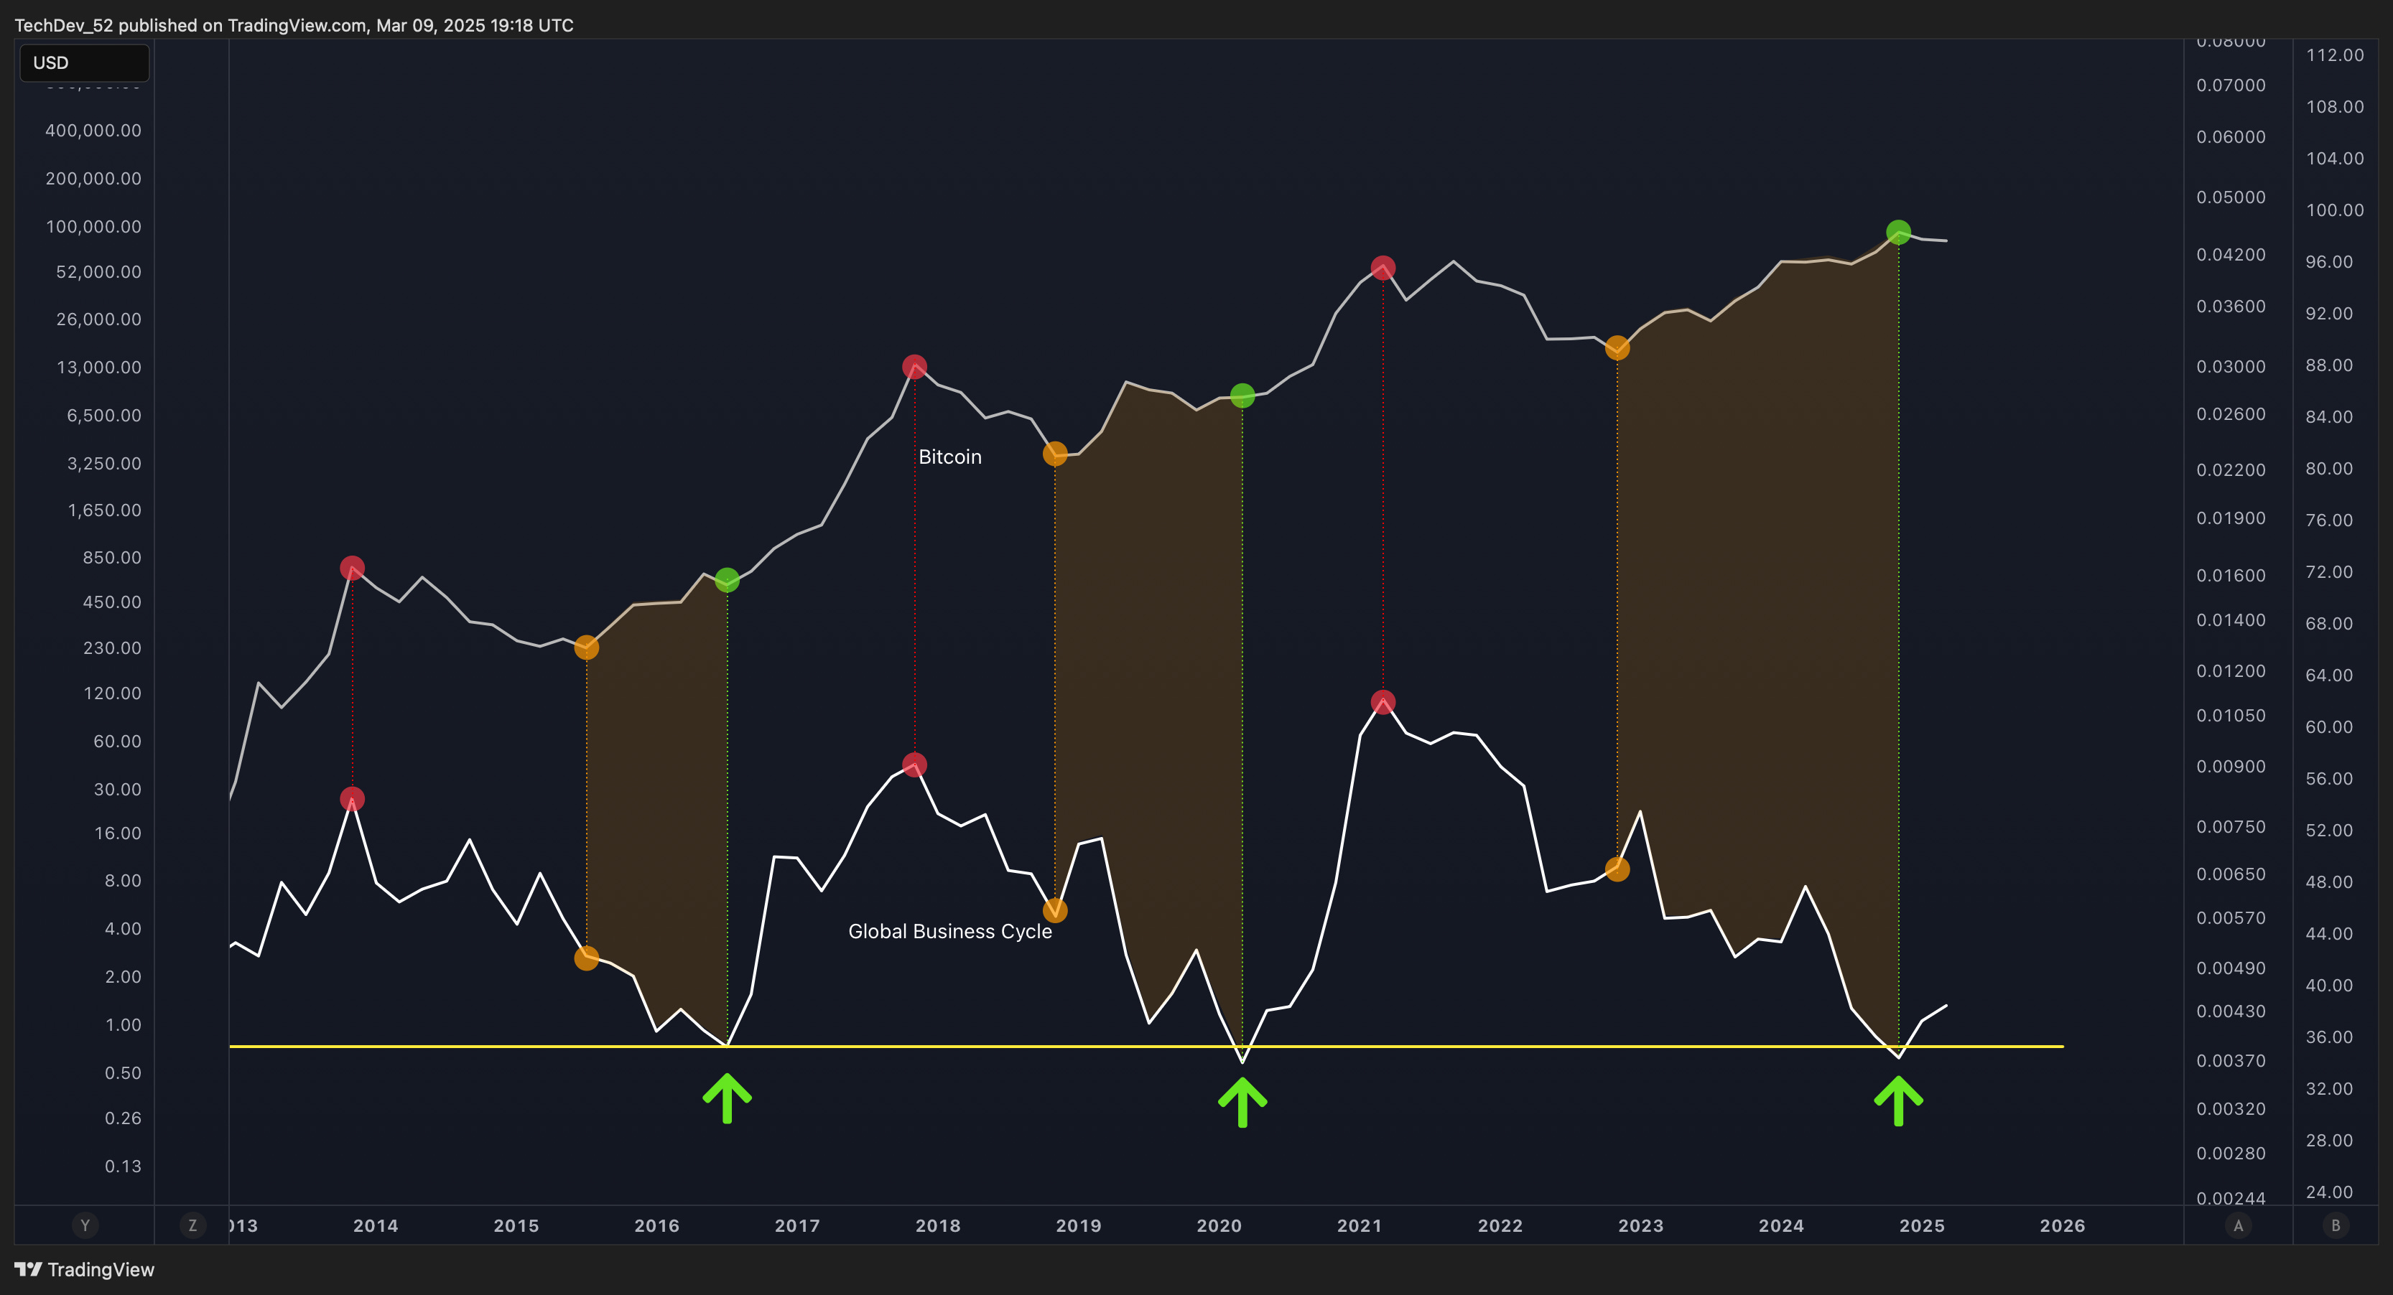Viewport: 2393px width, 1295px height.
Task: Click the Z button on the time axis
Action: point(193,1225)
